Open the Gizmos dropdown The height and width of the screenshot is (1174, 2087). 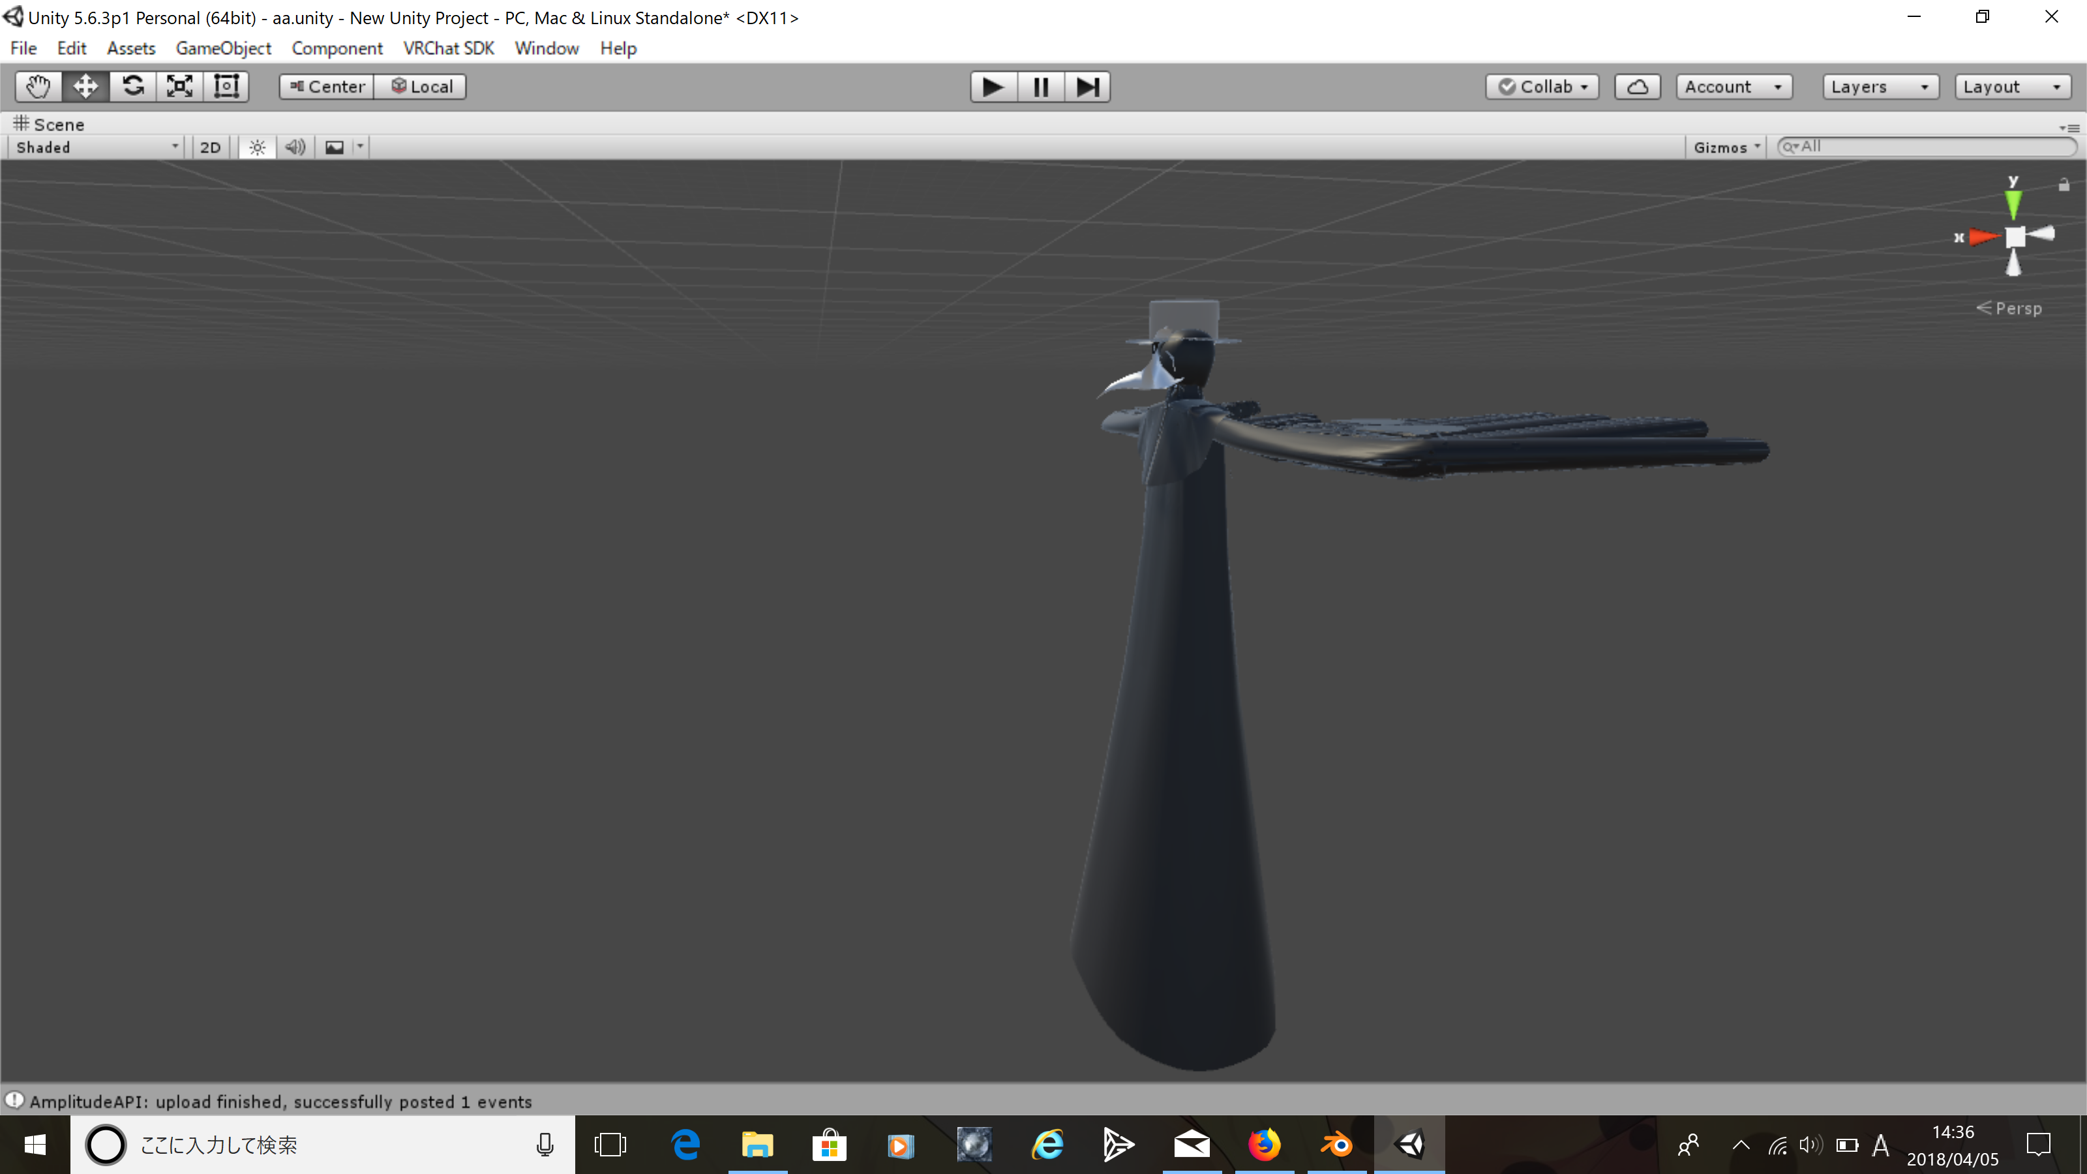pos(1726,147)
